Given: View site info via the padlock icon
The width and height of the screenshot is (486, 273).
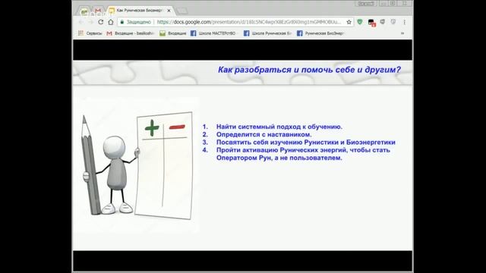Looking at the screenshot, I should (121, 22).
